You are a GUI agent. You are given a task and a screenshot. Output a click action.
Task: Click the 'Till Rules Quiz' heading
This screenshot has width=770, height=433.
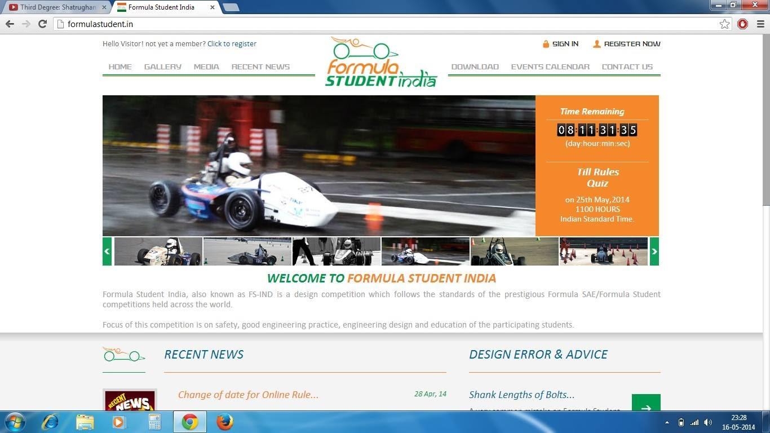[598, 178]
